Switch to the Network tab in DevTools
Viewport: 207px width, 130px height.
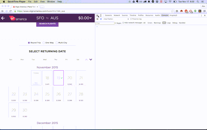[117, 15]
